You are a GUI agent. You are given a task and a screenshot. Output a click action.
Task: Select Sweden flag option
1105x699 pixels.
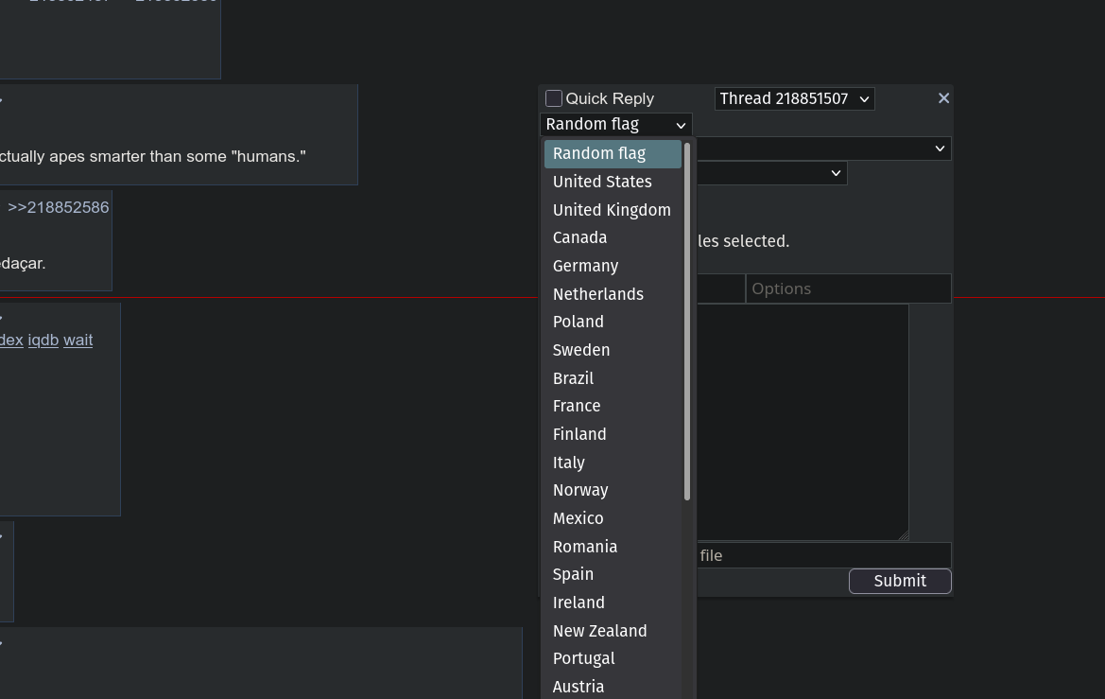point(613,350)
